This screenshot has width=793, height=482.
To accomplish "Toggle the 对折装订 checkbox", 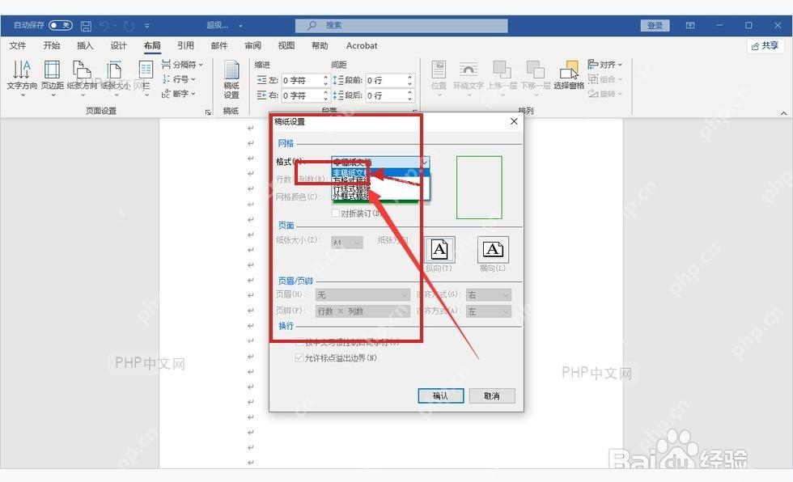I will point(335,214).
